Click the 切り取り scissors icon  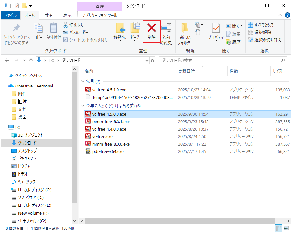point(65,25)
